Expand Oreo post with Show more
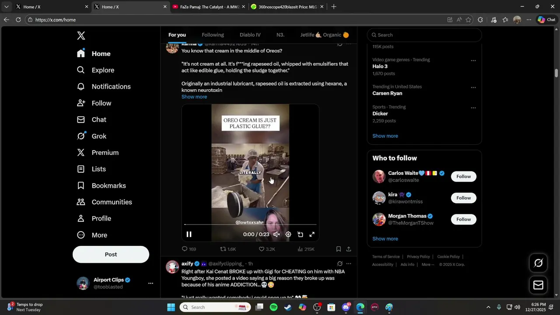The height and width of the screenshot is (315, 560). [x=194, y=97]
